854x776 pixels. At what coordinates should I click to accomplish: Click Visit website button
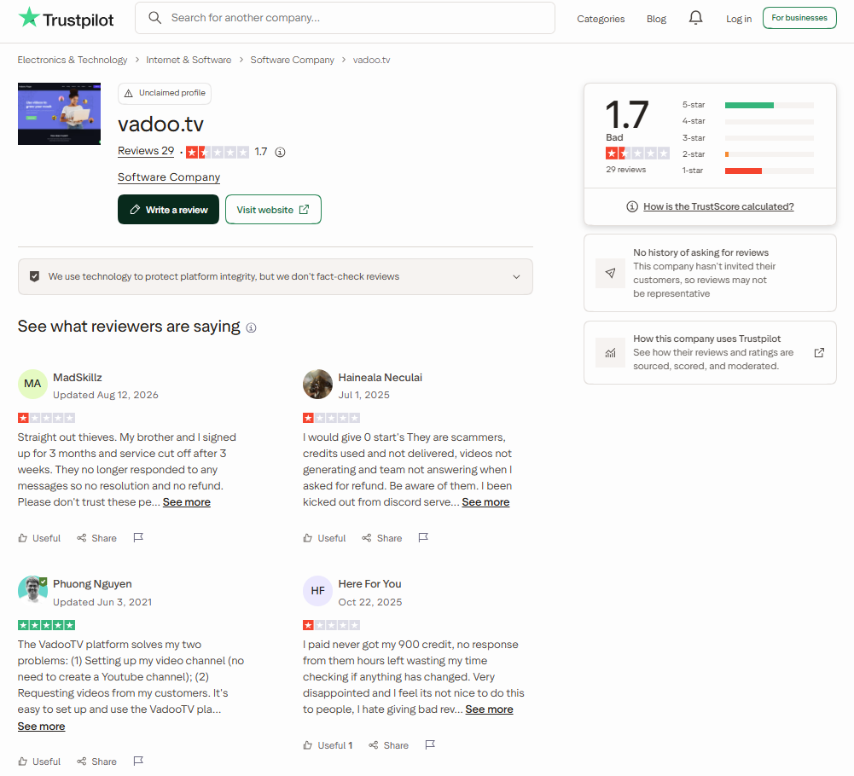click(x=273, y=210)
